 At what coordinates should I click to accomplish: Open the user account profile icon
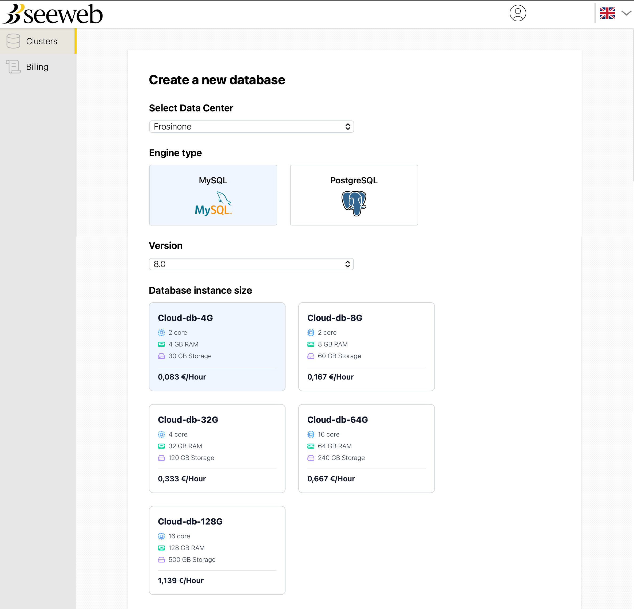tap(518, 13)
